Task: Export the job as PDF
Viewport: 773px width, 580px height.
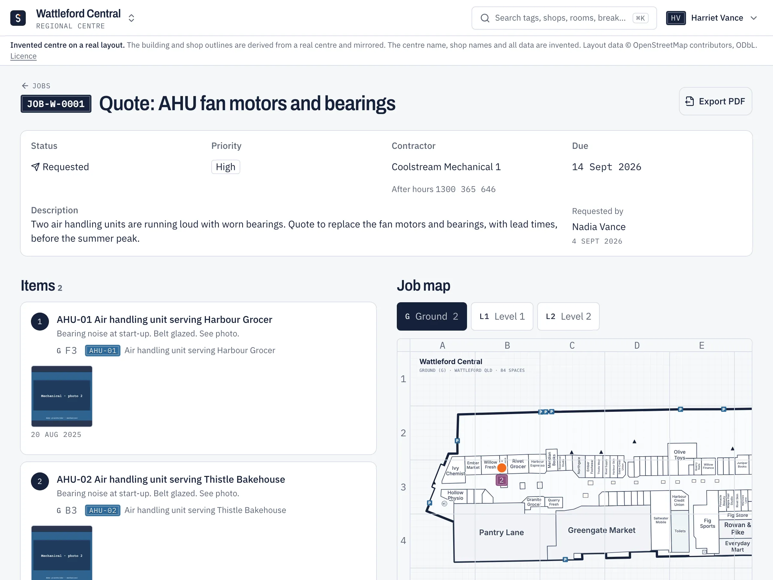Action: click(715, 101)
